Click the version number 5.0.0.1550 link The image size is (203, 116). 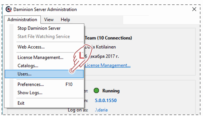point(106,100)
